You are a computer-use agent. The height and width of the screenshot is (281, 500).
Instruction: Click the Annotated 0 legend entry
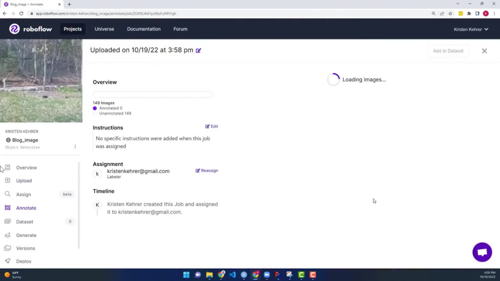click(107, 108)
